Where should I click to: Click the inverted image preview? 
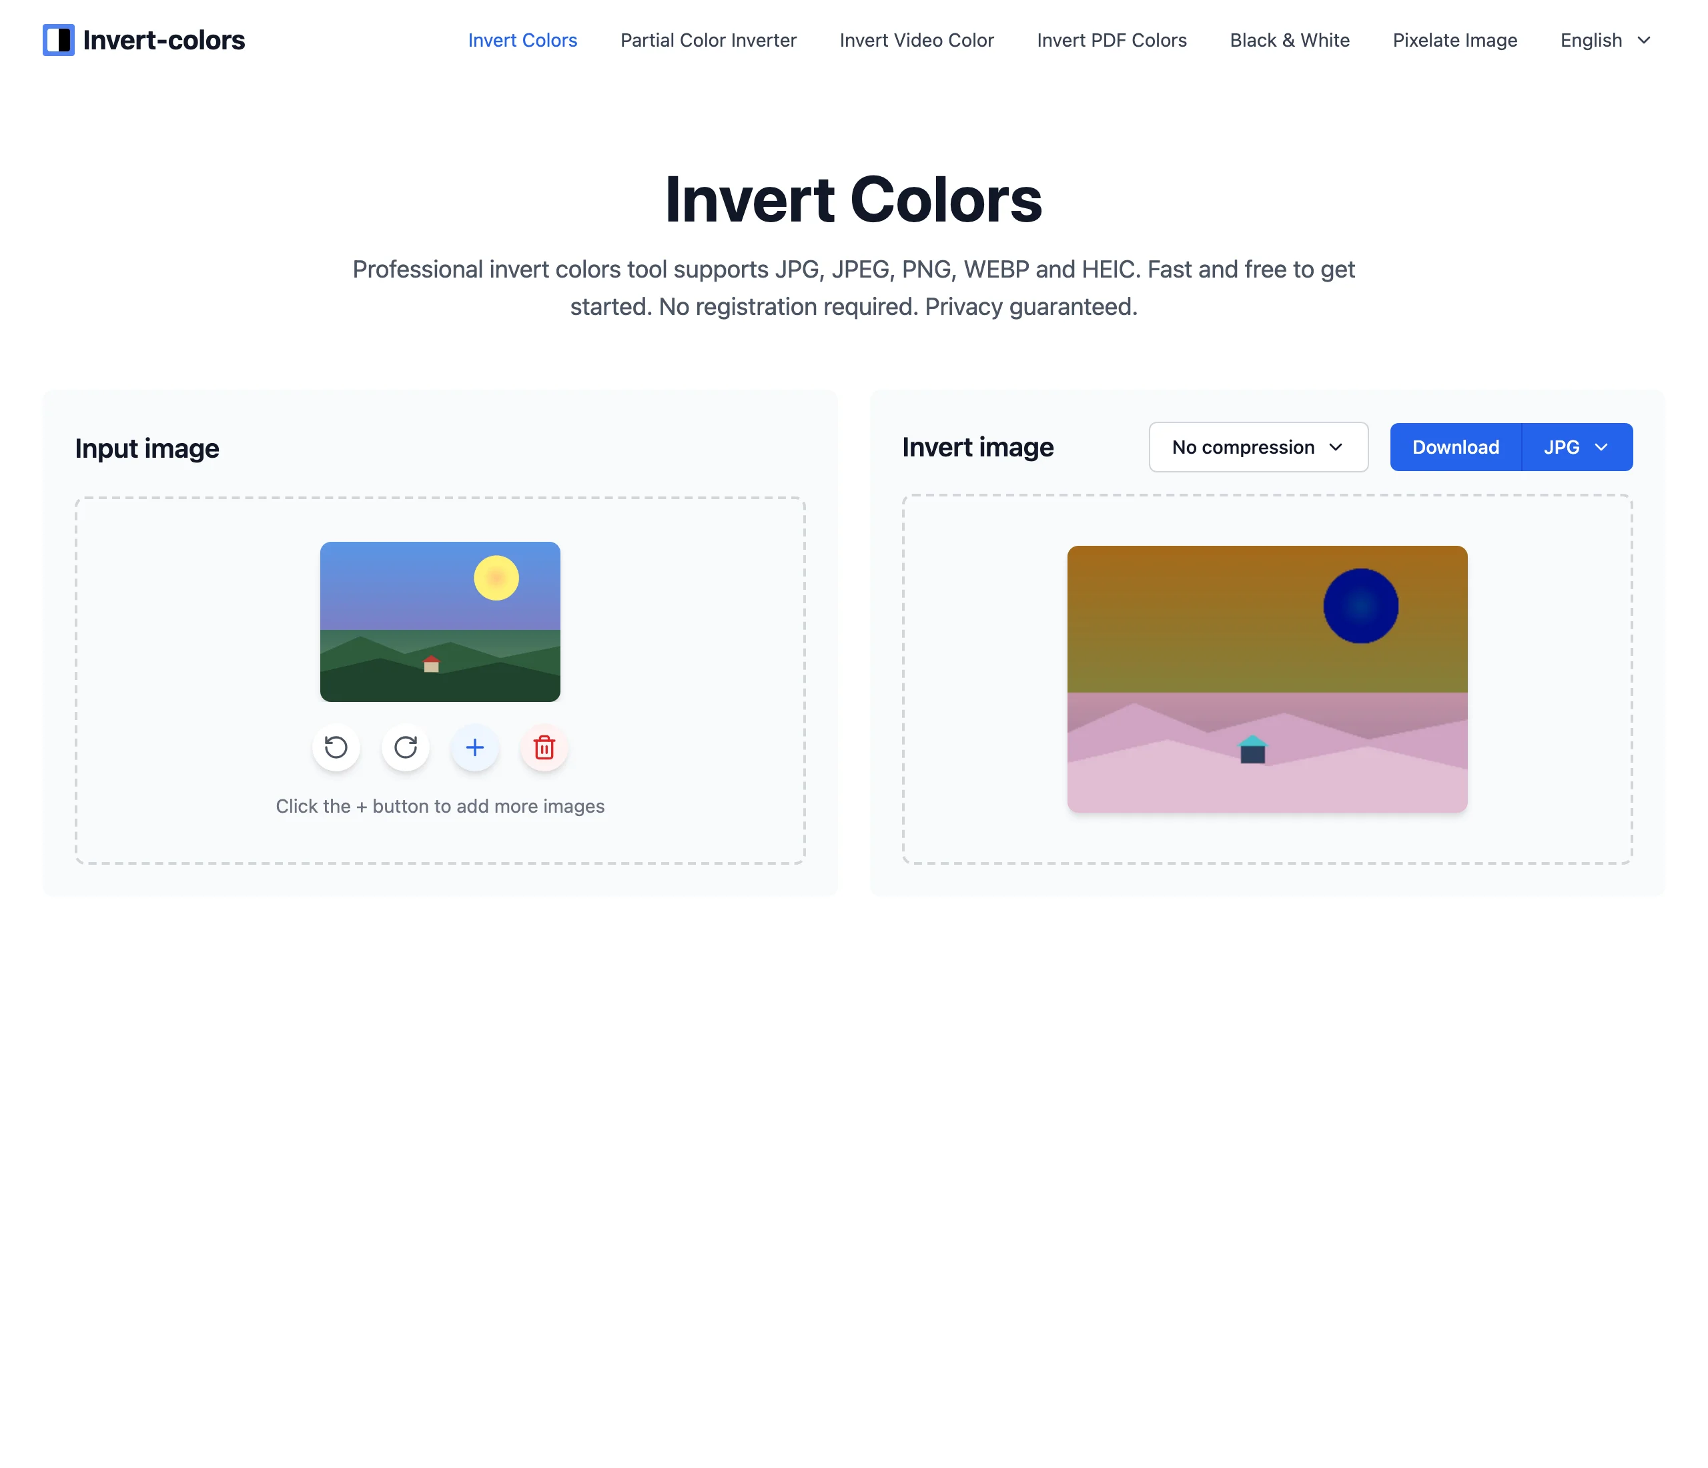(x=1267, y=679)
